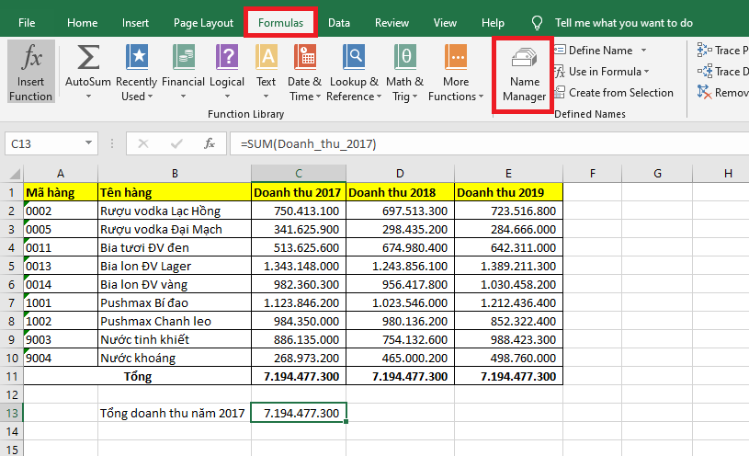Select cell B13 Tổng doanh thu năm 2017
Viewport: 749px width, 456px height.
[x=174, y=414]
